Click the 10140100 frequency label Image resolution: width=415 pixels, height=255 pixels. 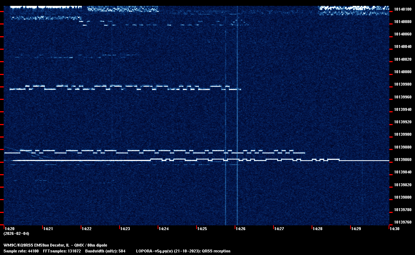tap(403, 9)
